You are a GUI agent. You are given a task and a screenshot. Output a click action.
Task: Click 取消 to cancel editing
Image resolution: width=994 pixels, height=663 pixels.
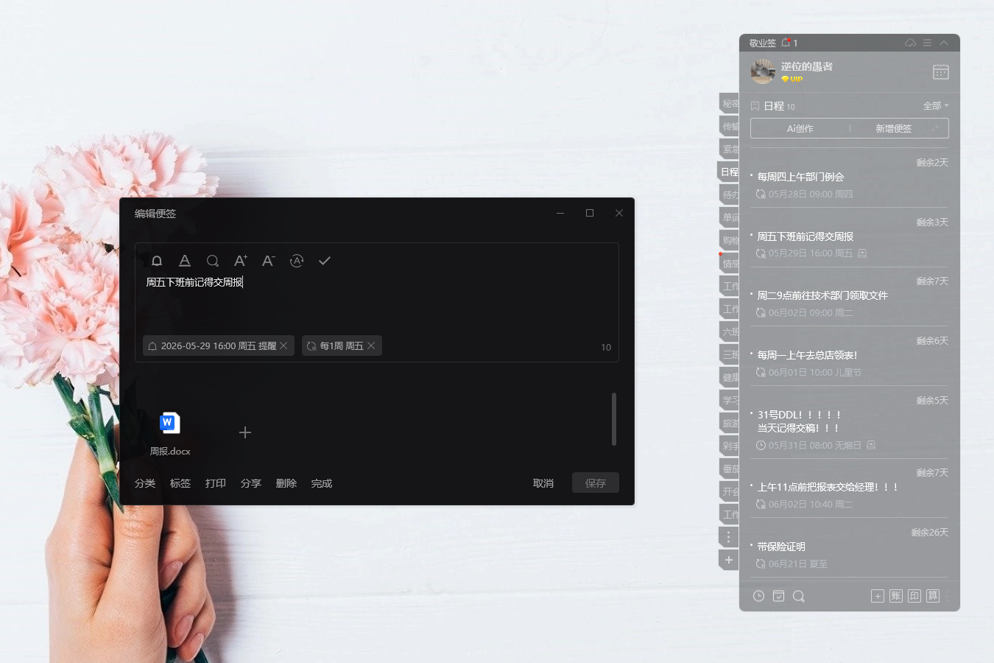543,483
